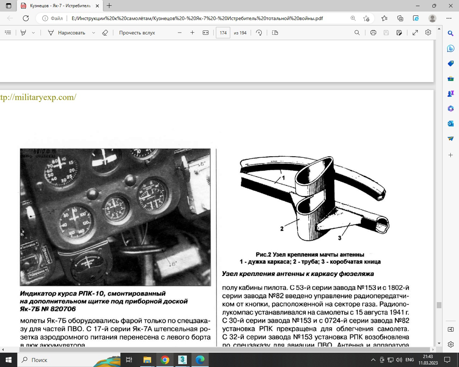The height and width of the screenshot is (367, 459).
Task: Click the save as icon
Action: [x=399, y=33]
